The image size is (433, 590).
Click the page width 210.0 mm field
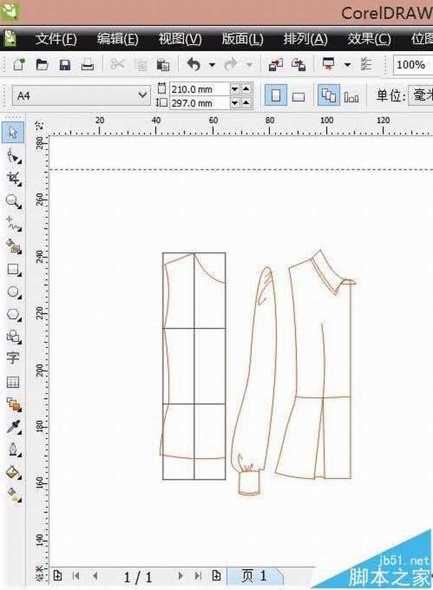click(197, 89)
